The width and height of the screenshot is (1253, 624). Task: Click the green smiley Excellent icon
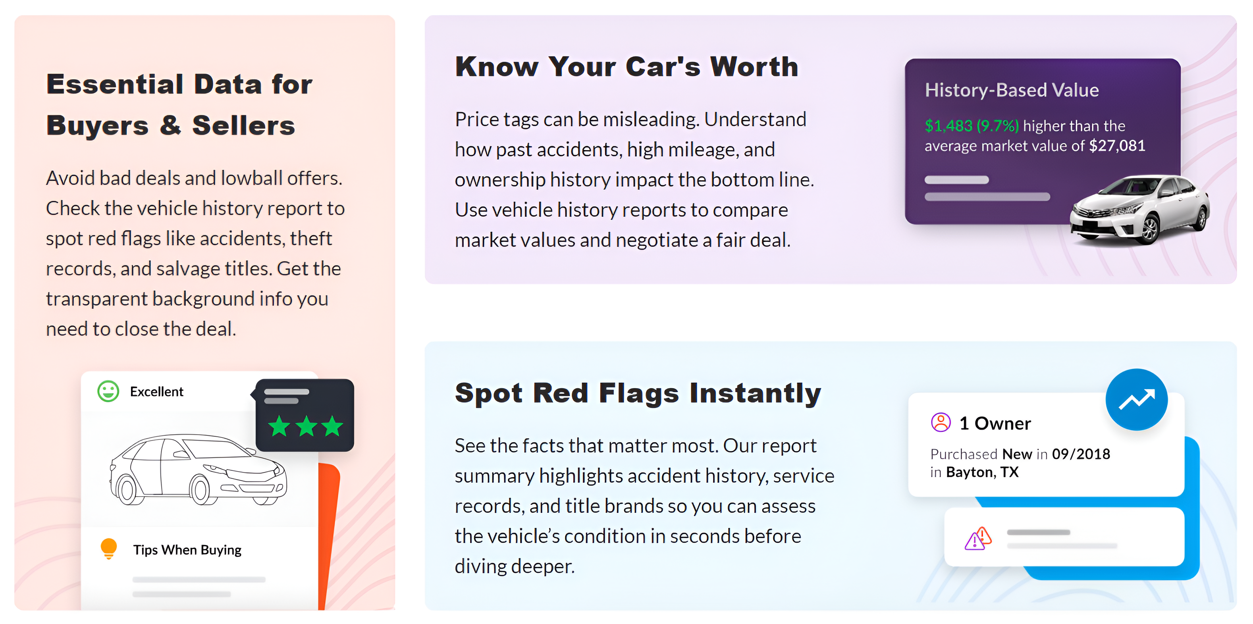point(108,391)
